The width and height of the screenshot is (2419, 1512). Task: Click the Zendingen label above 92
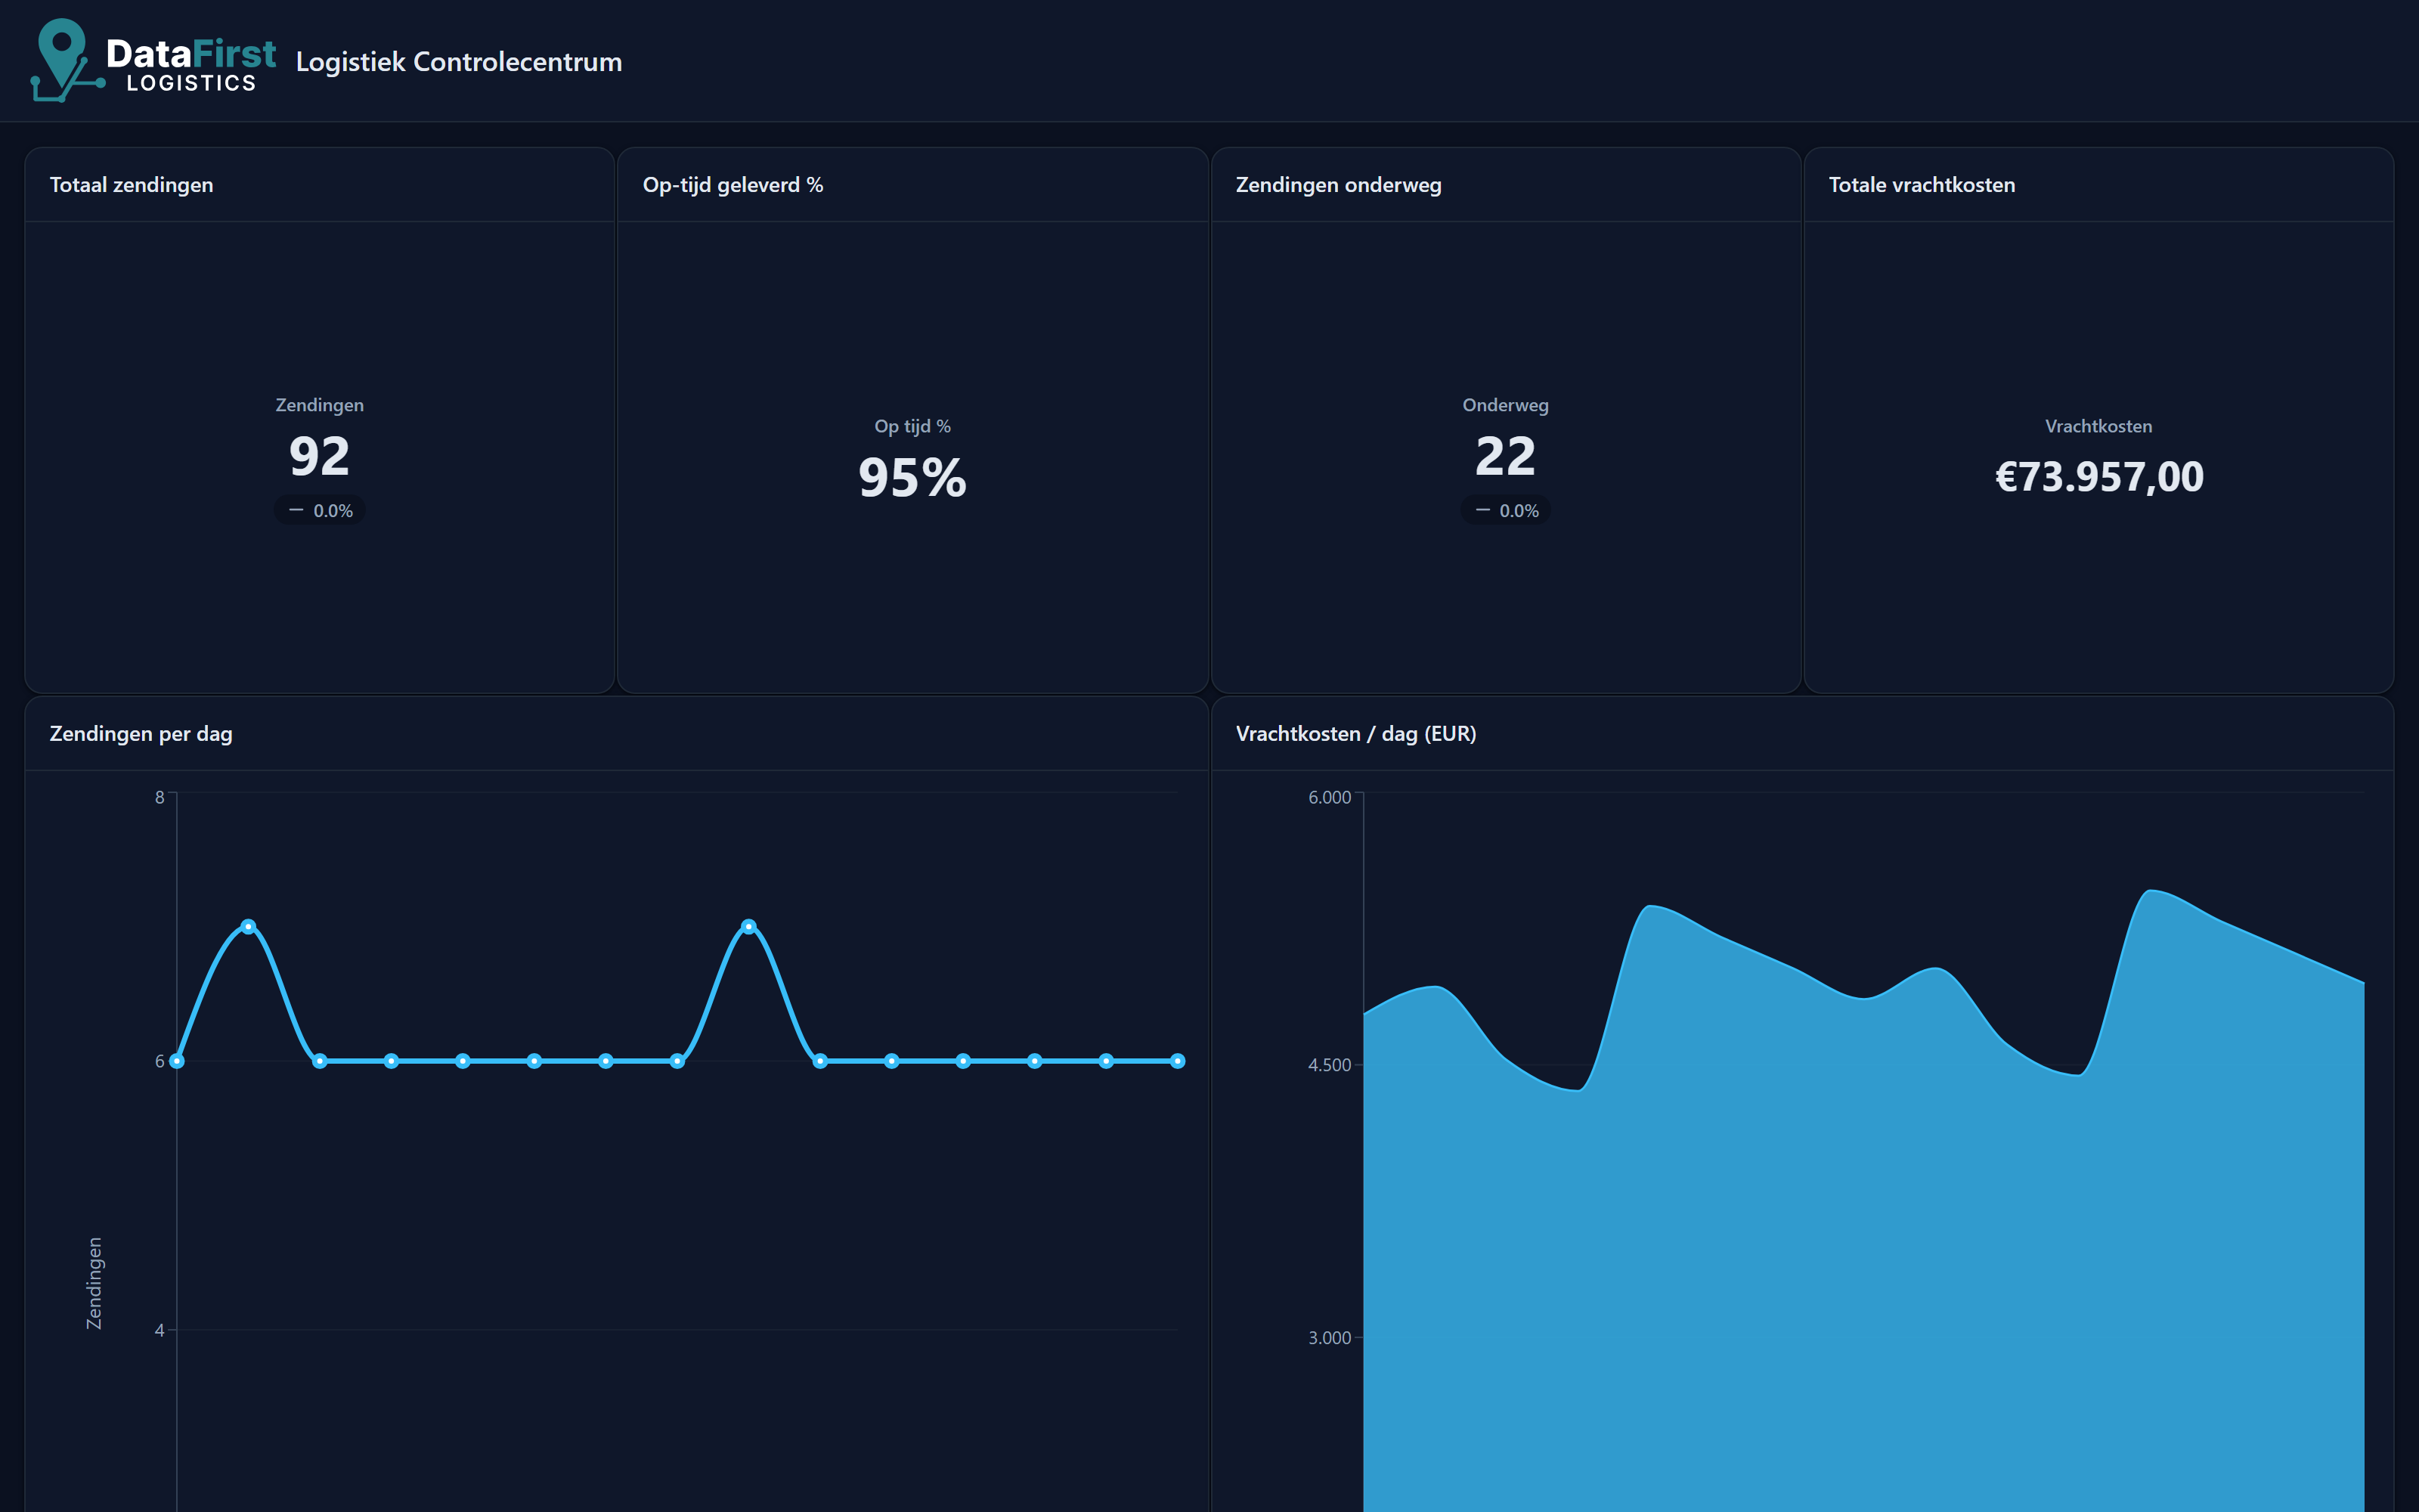320,405
